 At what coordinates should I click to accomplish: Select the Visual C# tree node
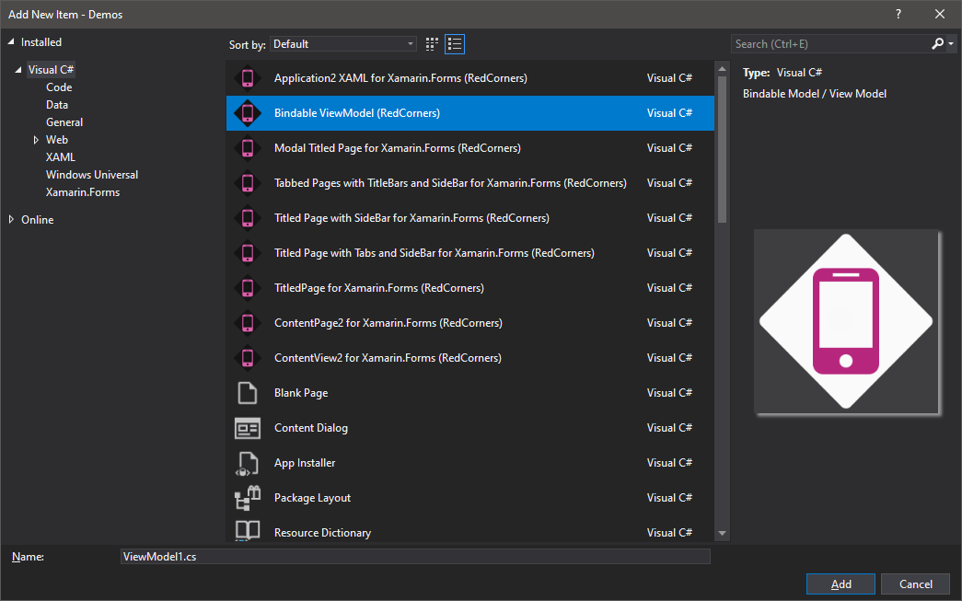click(x=51, y=70)
